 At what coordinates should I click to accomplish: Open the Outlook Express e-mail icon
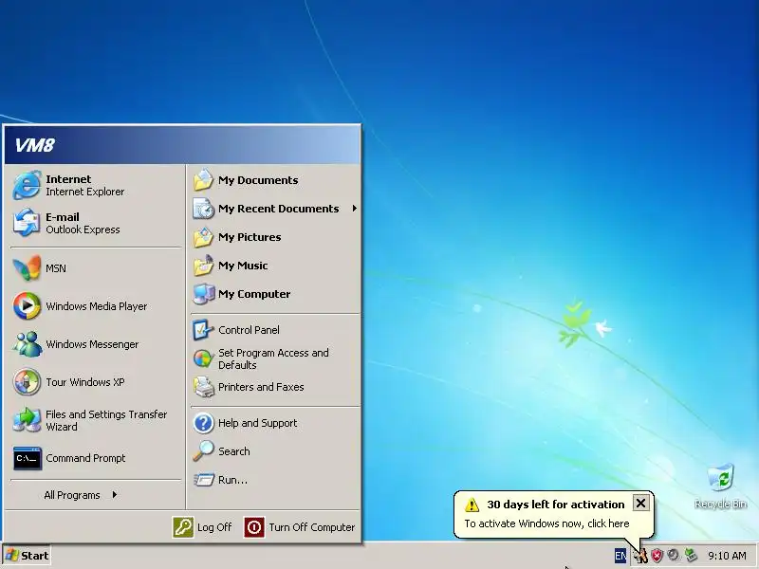click(x=27, y=223)
